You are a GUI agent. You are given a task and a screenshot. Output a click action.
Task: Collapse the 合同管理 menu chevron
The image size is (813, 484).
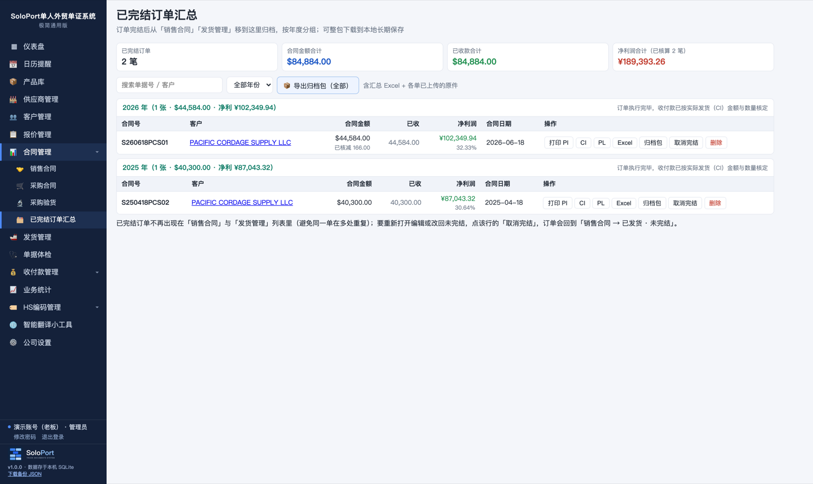97,152
